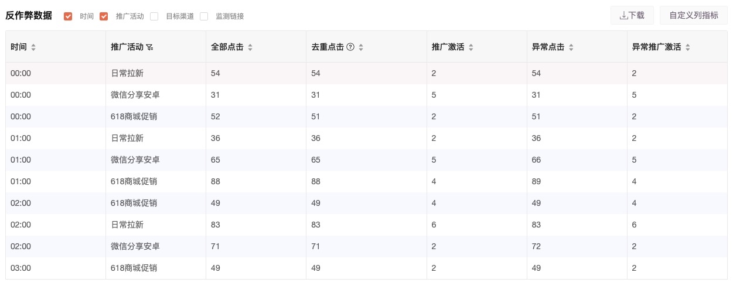
Task: Uncheck the 时间 dimension checkbox
Action: 69,16
